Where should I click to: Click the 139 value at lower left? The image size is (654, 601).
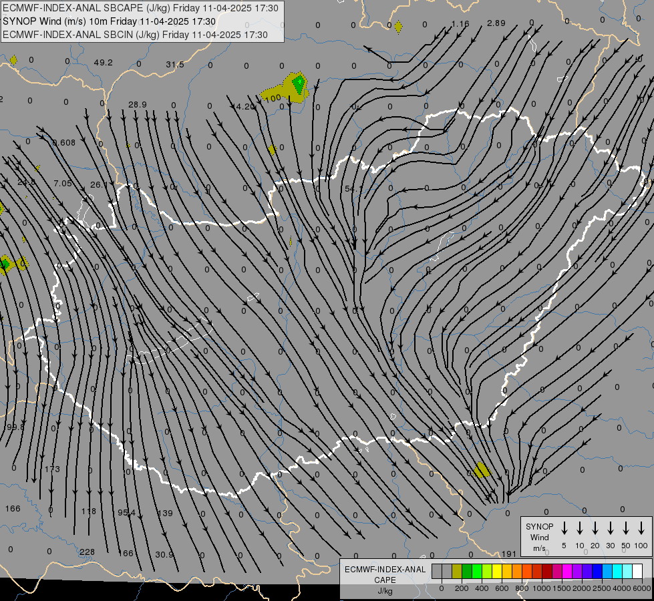(x=165, y=513)
